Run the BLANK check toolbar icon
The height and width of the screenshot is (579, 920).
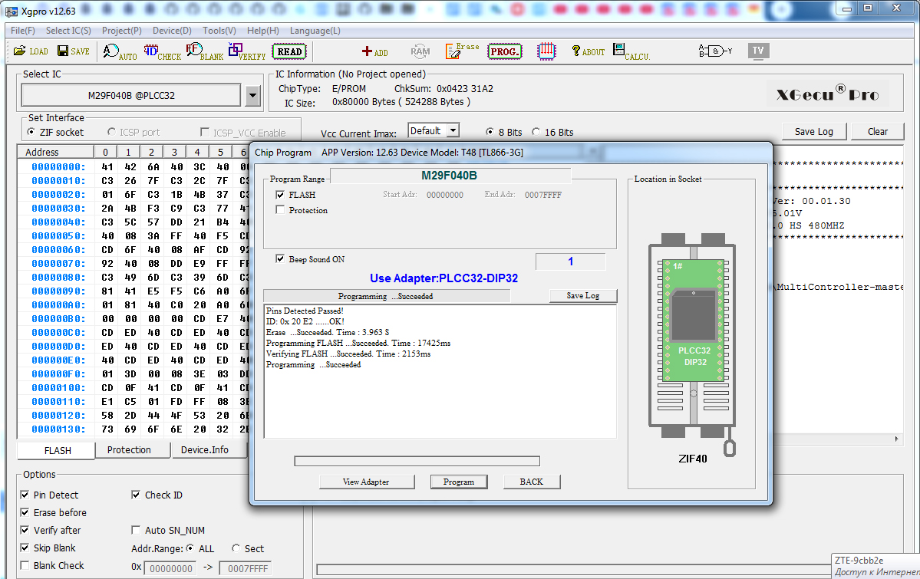click(205, 52)
